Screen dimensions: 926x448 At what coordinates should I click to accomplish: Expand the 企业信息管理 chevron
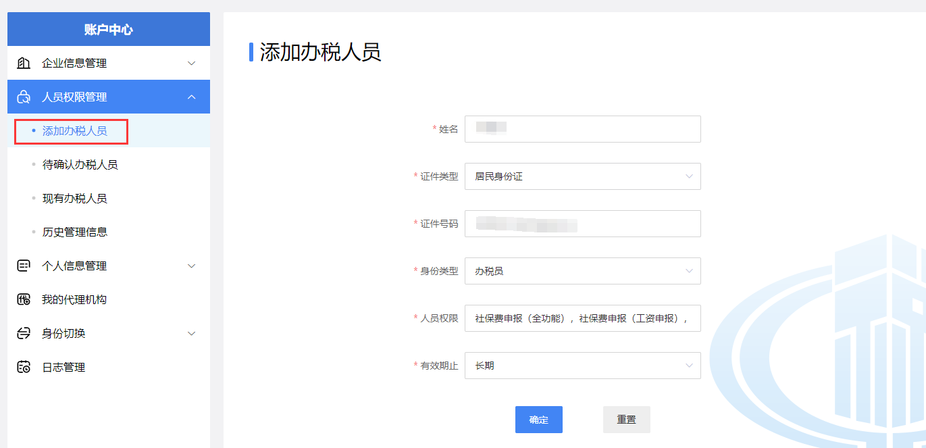pyautogui.click(x=191, y=64)
